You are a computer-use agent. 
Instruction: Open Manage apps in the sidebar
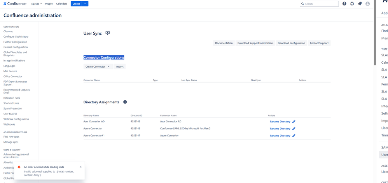tap(11, 142)
